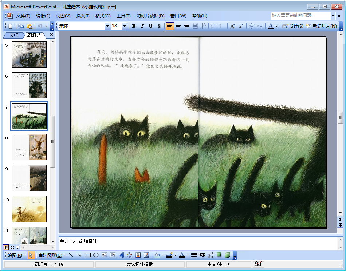346x271 pixels.
Task: Open 自选图形 AutoShapes menu
Action: pos(52,255)
